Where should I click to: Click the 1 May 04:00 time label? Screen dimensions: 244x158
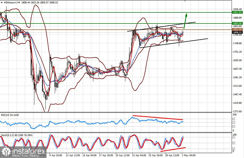coord(189,155)
